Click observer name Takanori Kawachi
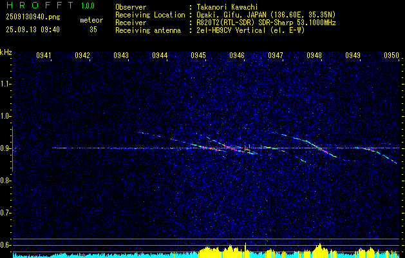405x258 pixels. tap(227, 7)
